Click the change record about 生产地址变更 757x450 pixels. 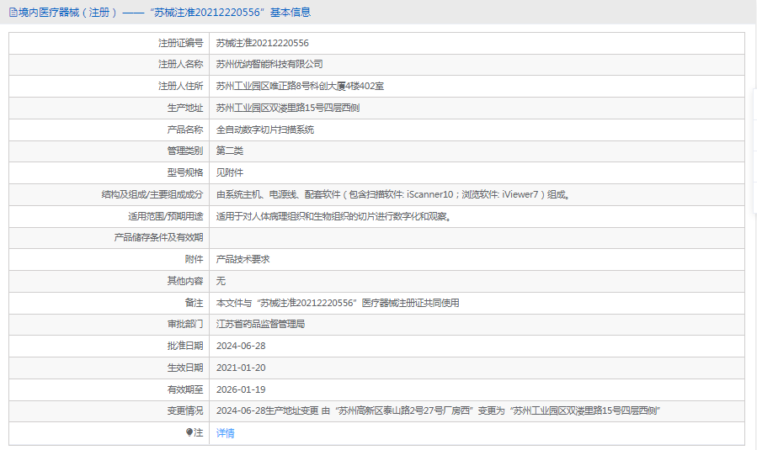(x=439, y=411)
